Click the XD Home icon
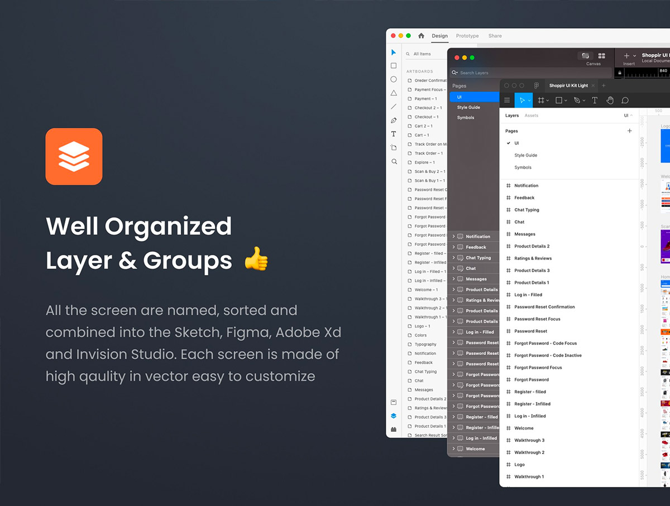Screen dimensions: 670x506 pyautogui.click(x=421, y=36)
